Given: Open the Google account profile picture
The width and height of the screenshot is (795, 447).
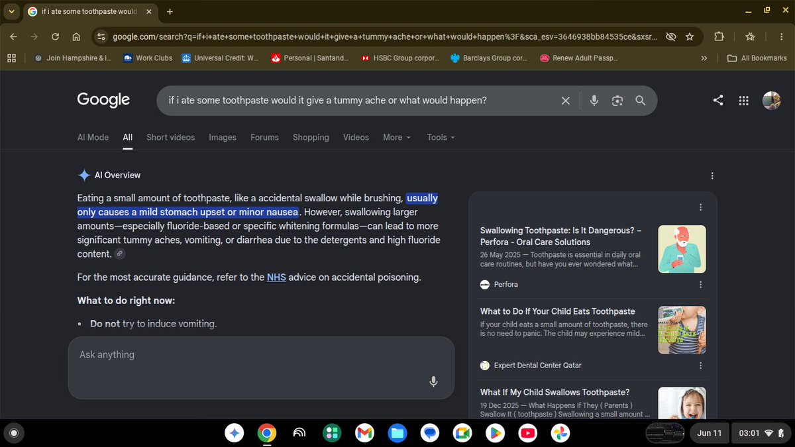Looking at the screenshot, I should [x=771, y=101].
